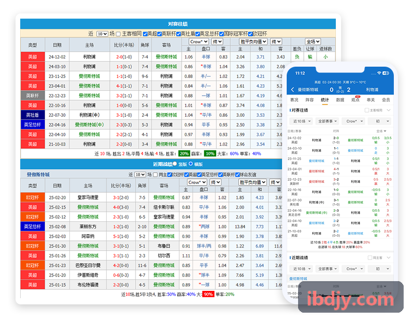This screenshot has width=414, height=323.
Task: Toggle 主客相同 checkbox in desktop 对赛往绩 filter
Action: click(119, 34)
